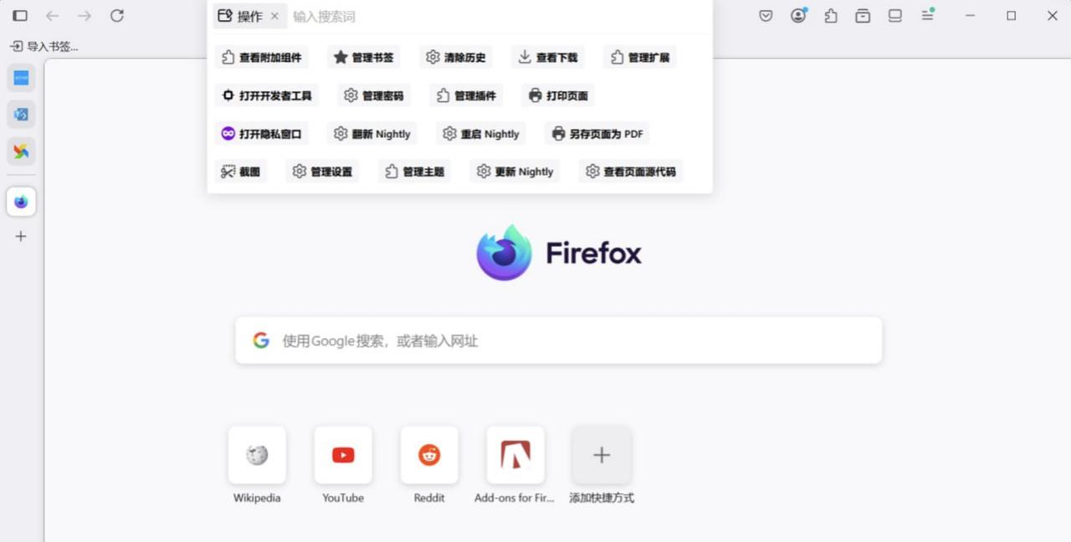Go back with the left arrow
This screenshot has height=542, width=1071.
click(x=52, y=16)
